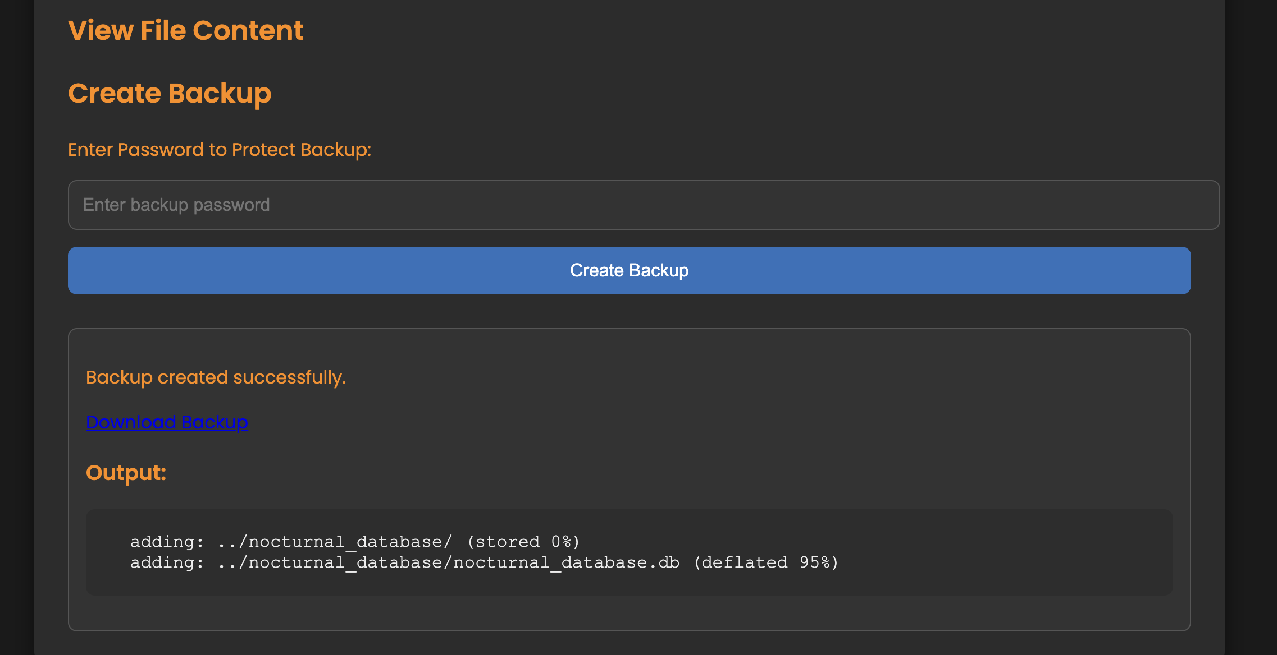Click the View File Content heading
1277x655 pixels.
[186, 30]
